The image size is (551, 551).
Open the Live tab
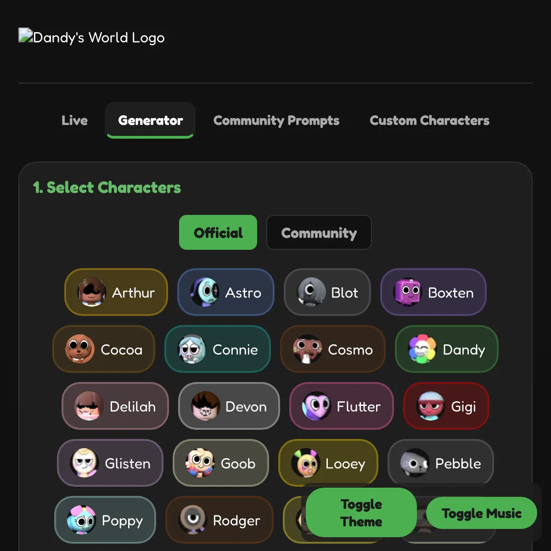(x=75, y=120)
